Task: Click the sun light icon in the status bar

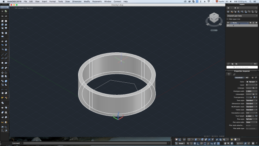Action: [x=232, y=140]
